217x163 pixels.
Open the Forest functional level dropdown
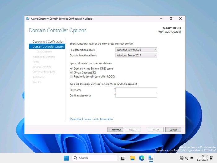tap(136, 50)
